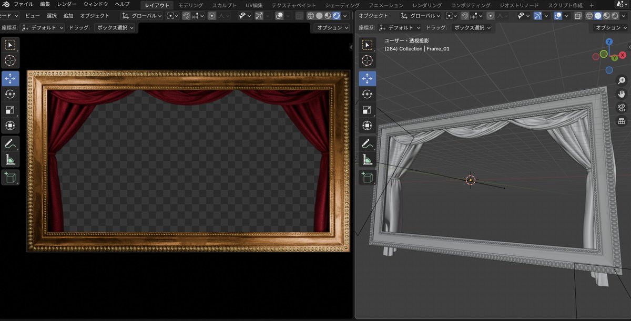Toggle snapping magnet in right viewport header
Screen dimensions: 631x321
465,16
